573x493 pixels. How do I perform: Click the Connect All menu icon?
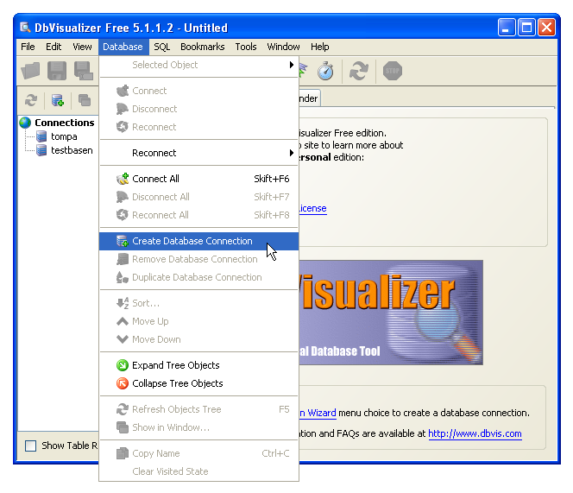123,179
